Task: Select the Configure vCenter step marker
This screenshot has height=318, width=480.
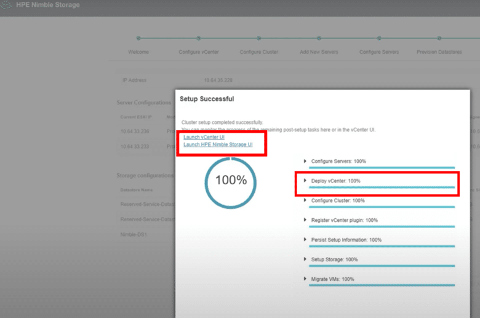Action: (199, 38)
